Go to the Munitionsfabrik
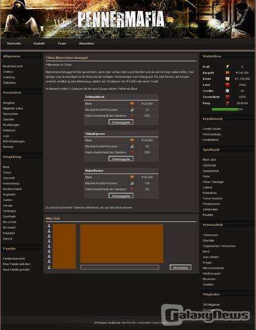Image resolution: width=256 pixels, height=330 pixels. tap(12, 188)
